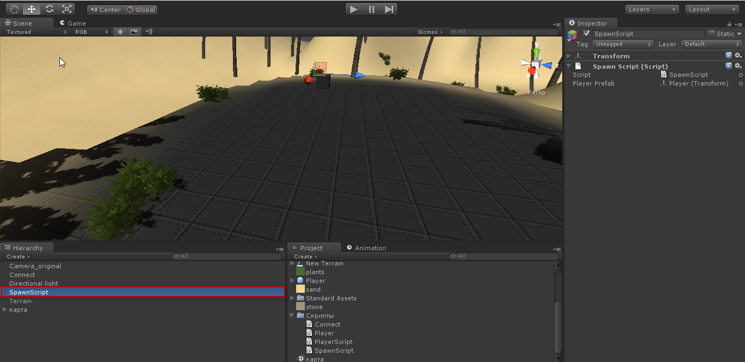Select the Hand tool in toolbar
This screenshot has width=745, height=362.
[14, 9]
